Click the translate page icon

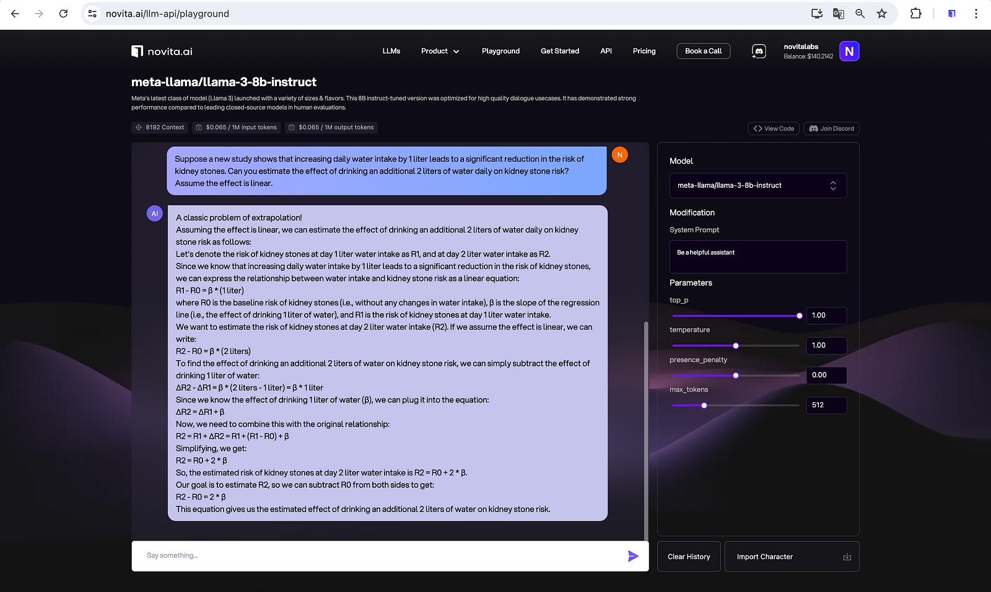point(839,14)
